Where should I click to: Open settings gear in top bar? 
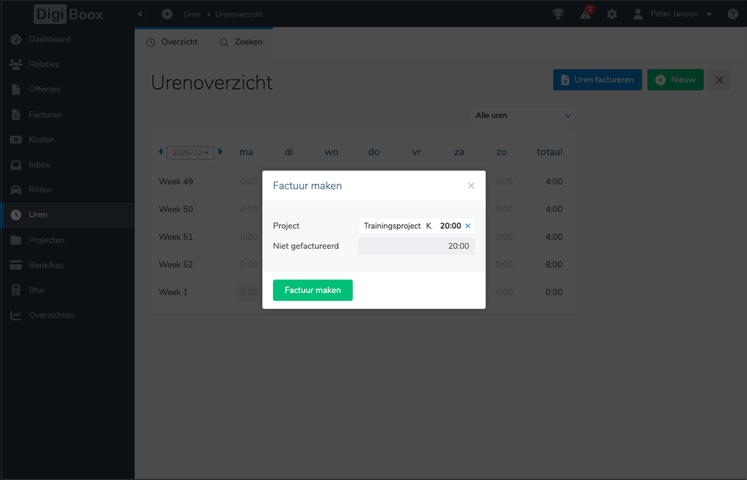coord(612,14)
